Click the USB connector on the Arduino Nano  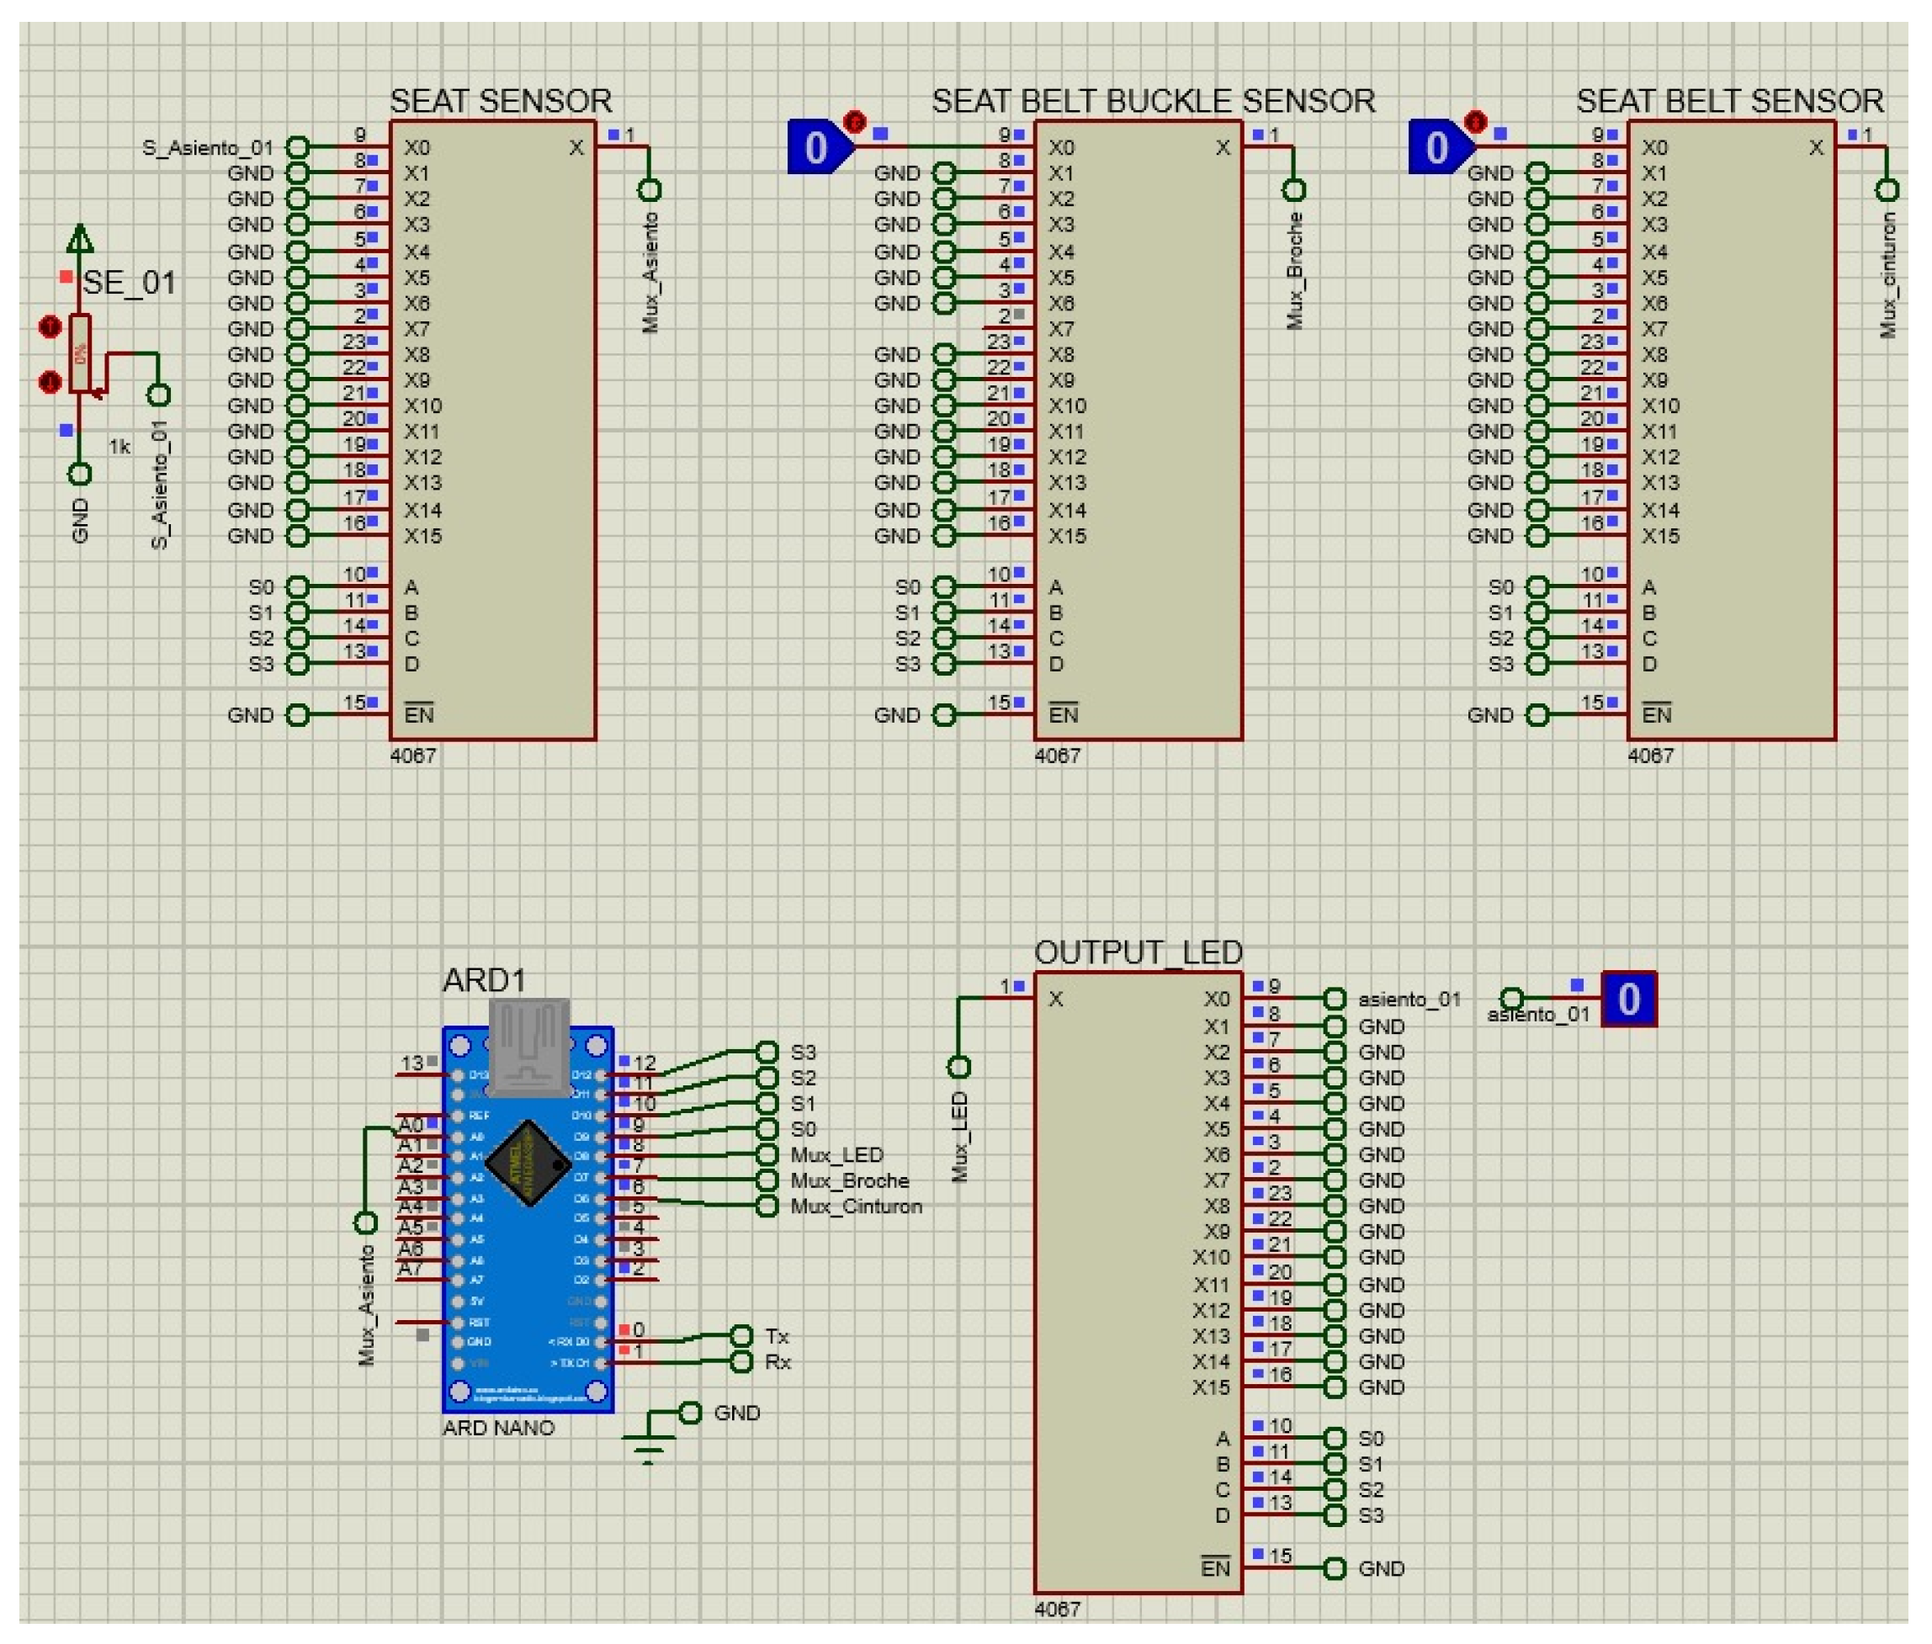coord(528,1046)
